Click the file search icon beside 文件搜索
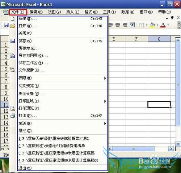Screen dimensions: 181x173 (13, 70)
